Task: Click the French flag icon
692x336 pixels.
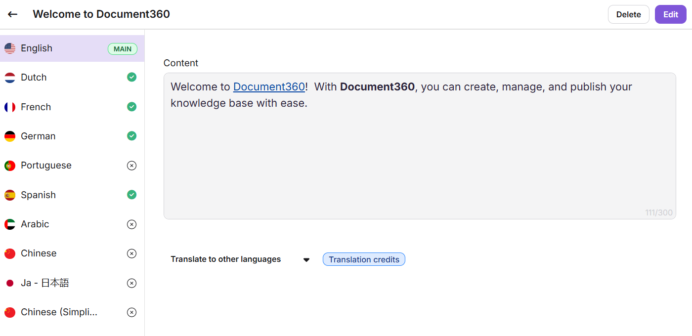Action: 9,107
